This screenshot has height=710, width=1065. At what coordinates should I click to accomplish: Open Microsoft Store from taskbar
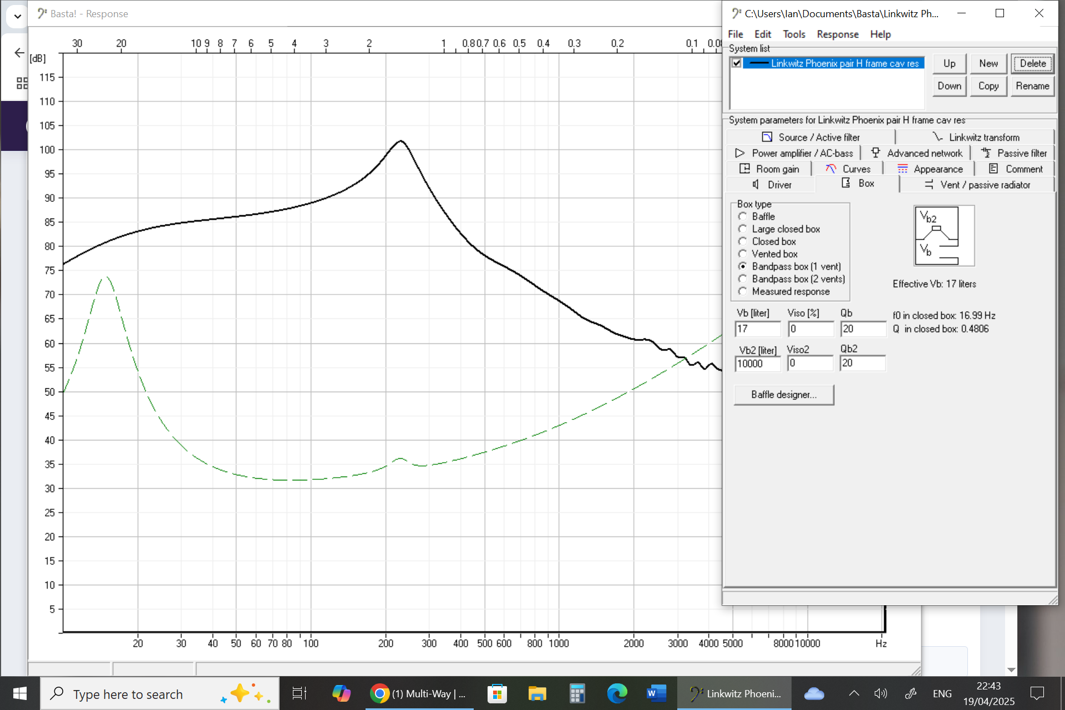click(x=497, y=693)
